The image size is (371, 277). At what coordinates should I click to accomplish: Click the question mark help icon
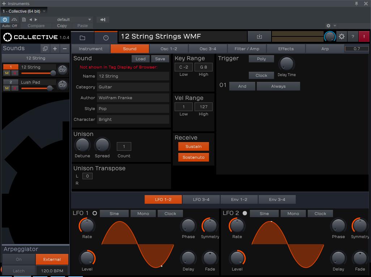click(353, 36)
